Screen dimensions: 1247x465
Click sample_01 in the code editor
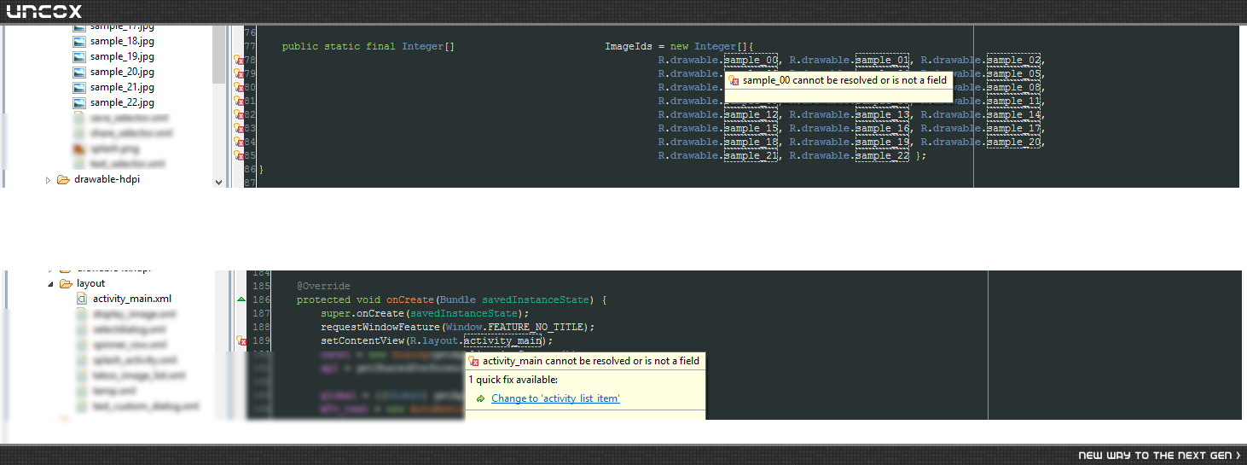tap(883, 61)
